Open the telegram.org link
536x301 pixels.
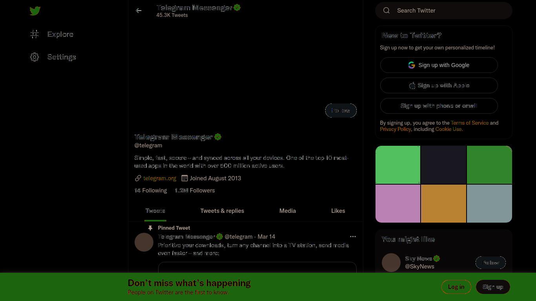click(160, 178)
